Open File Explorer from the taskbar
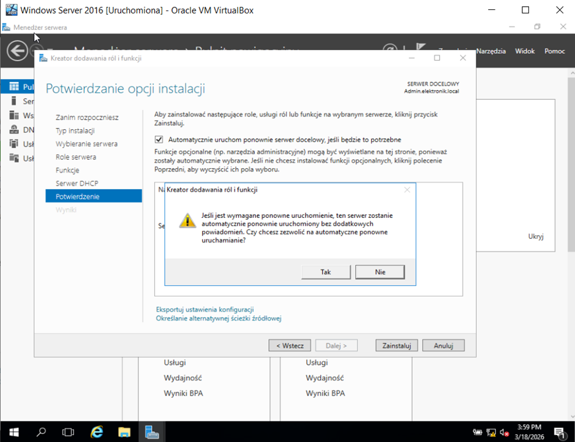The image size is (575, 442). tap(124, 432)
